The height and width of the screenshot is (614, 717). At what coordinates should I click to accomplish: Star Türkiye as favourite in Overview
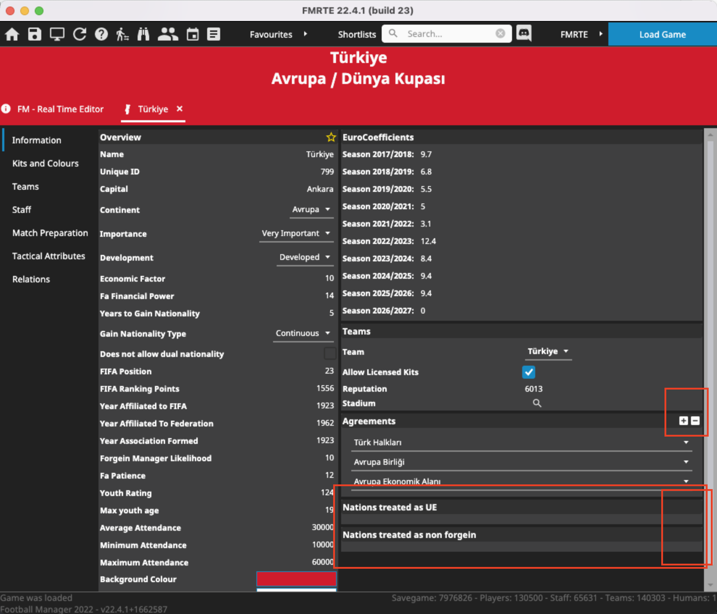[331, 137]
